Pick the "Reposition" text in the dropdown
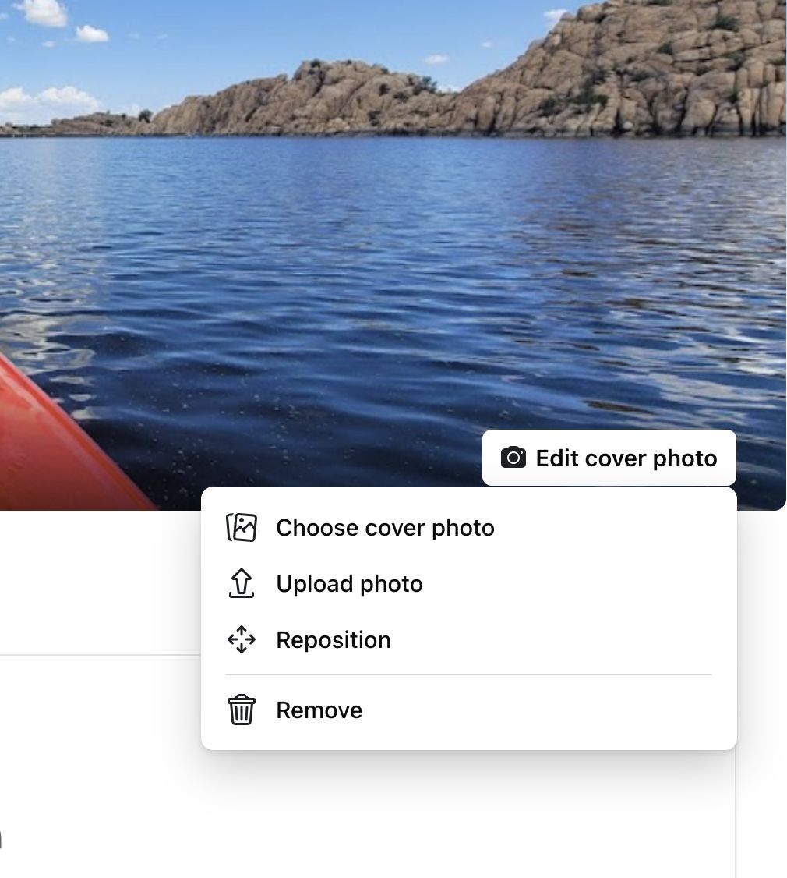Image resolution: width=787 pixels, height=878 pixels. click(334, 640)
